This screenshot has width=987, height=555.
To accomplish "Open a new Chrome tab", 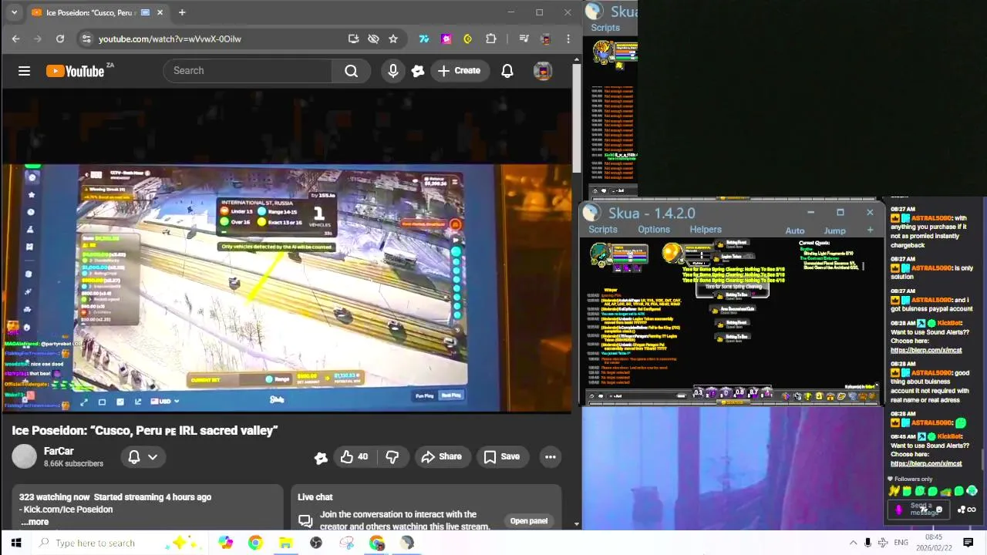I will [x=182, y=12].
